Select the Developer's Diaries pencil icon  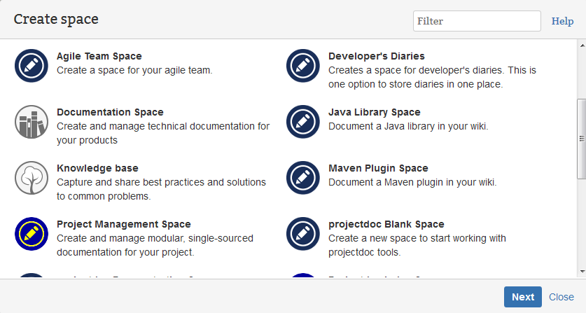pyautogui.click(x=302, y=66)
